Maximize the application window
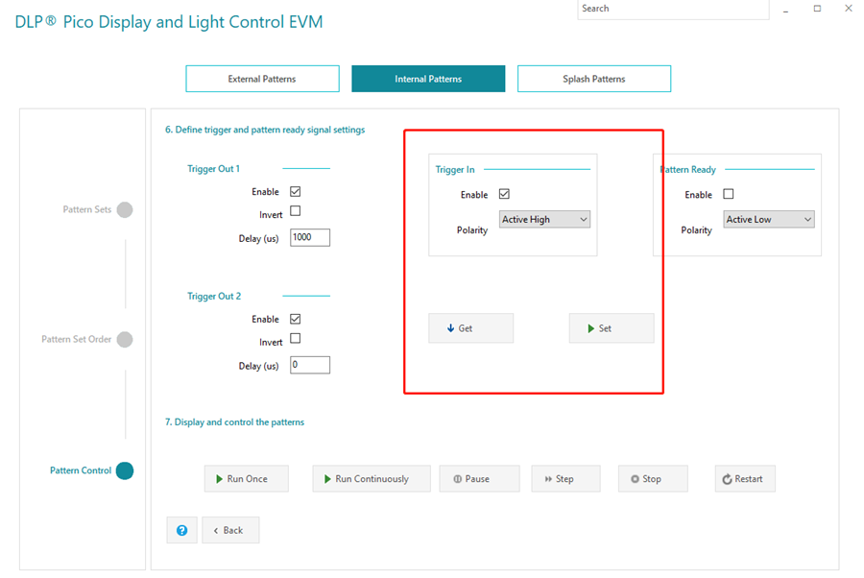864x578 pixels. pos(817,9)
